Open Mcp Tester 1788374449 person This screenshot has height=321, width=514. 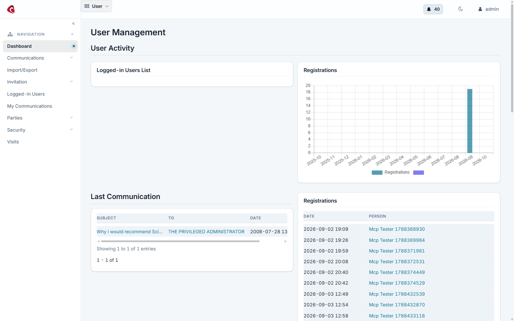397,272
